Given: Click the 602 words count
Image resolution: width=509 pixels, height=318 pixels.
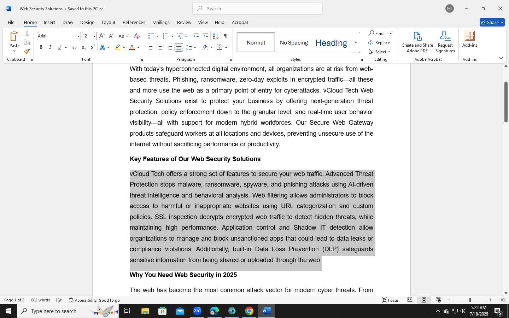Looking at the screenshot, I should [40, 300].
